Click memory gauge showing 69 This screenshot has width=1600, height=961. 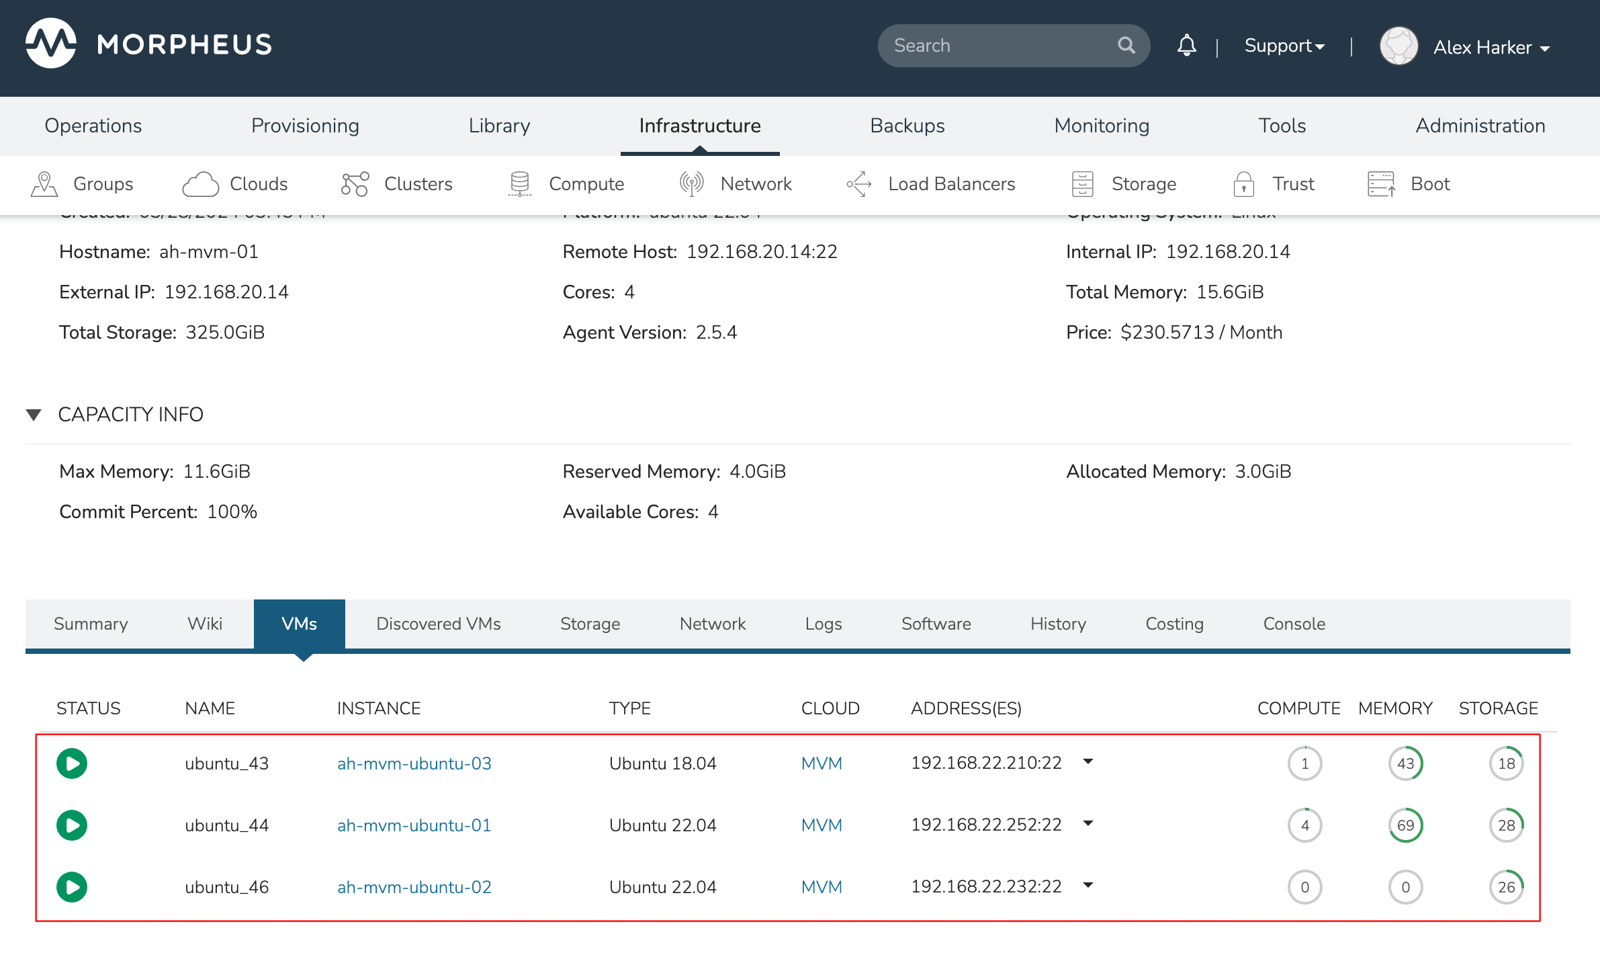1405,825
